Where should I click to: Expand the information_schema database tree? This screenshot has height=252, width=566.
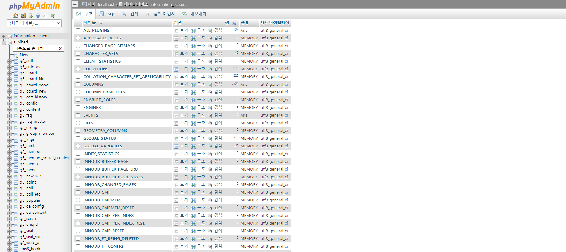coord(4,36)
